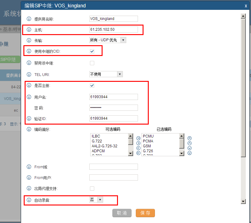The width and height of the screenshot is (251, 223).
Task: Click the 取消 cancel button
Action: point(122,213)
